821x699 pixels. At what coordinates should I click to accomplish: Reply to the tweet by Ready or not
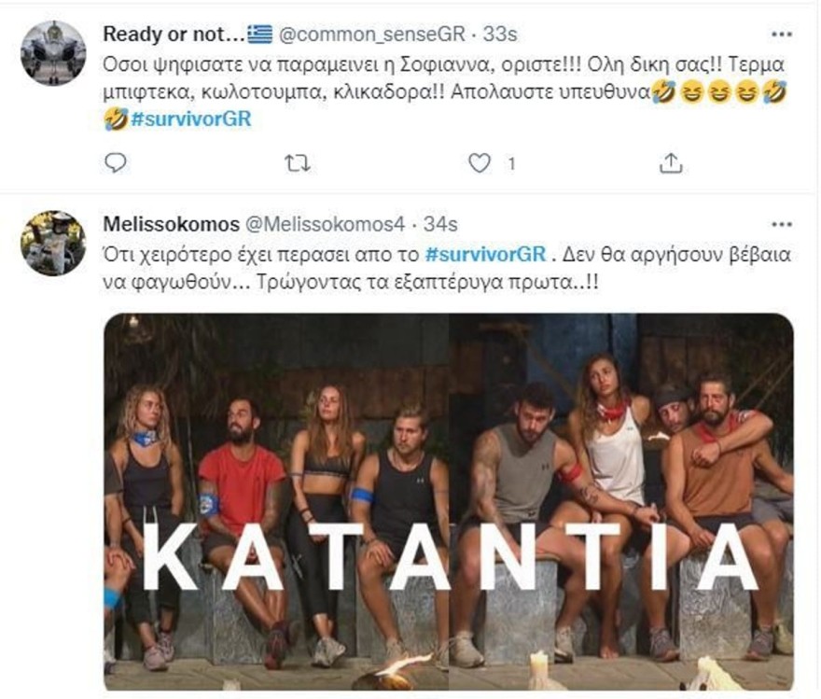tap(115, 163)
